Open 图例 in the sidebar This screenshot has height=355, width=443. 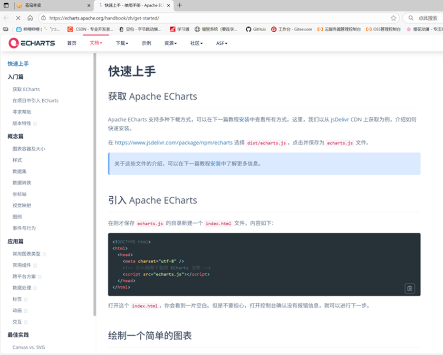tap(17, 216)
